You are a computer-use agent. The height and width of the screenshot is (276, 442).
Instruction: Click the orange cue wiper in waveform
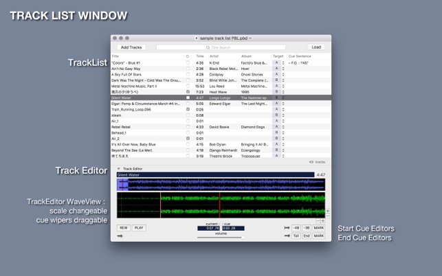[x=160, y=205]
